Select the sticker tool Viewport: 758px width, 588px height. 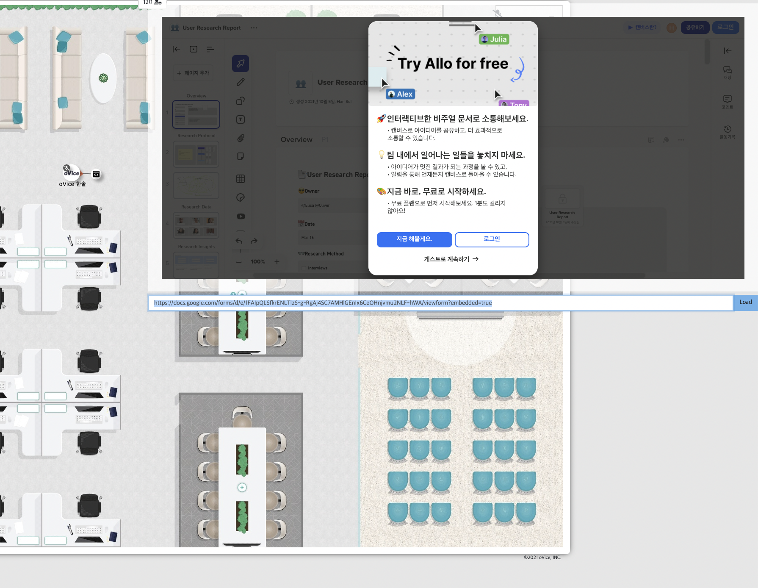tap(241, 197)
